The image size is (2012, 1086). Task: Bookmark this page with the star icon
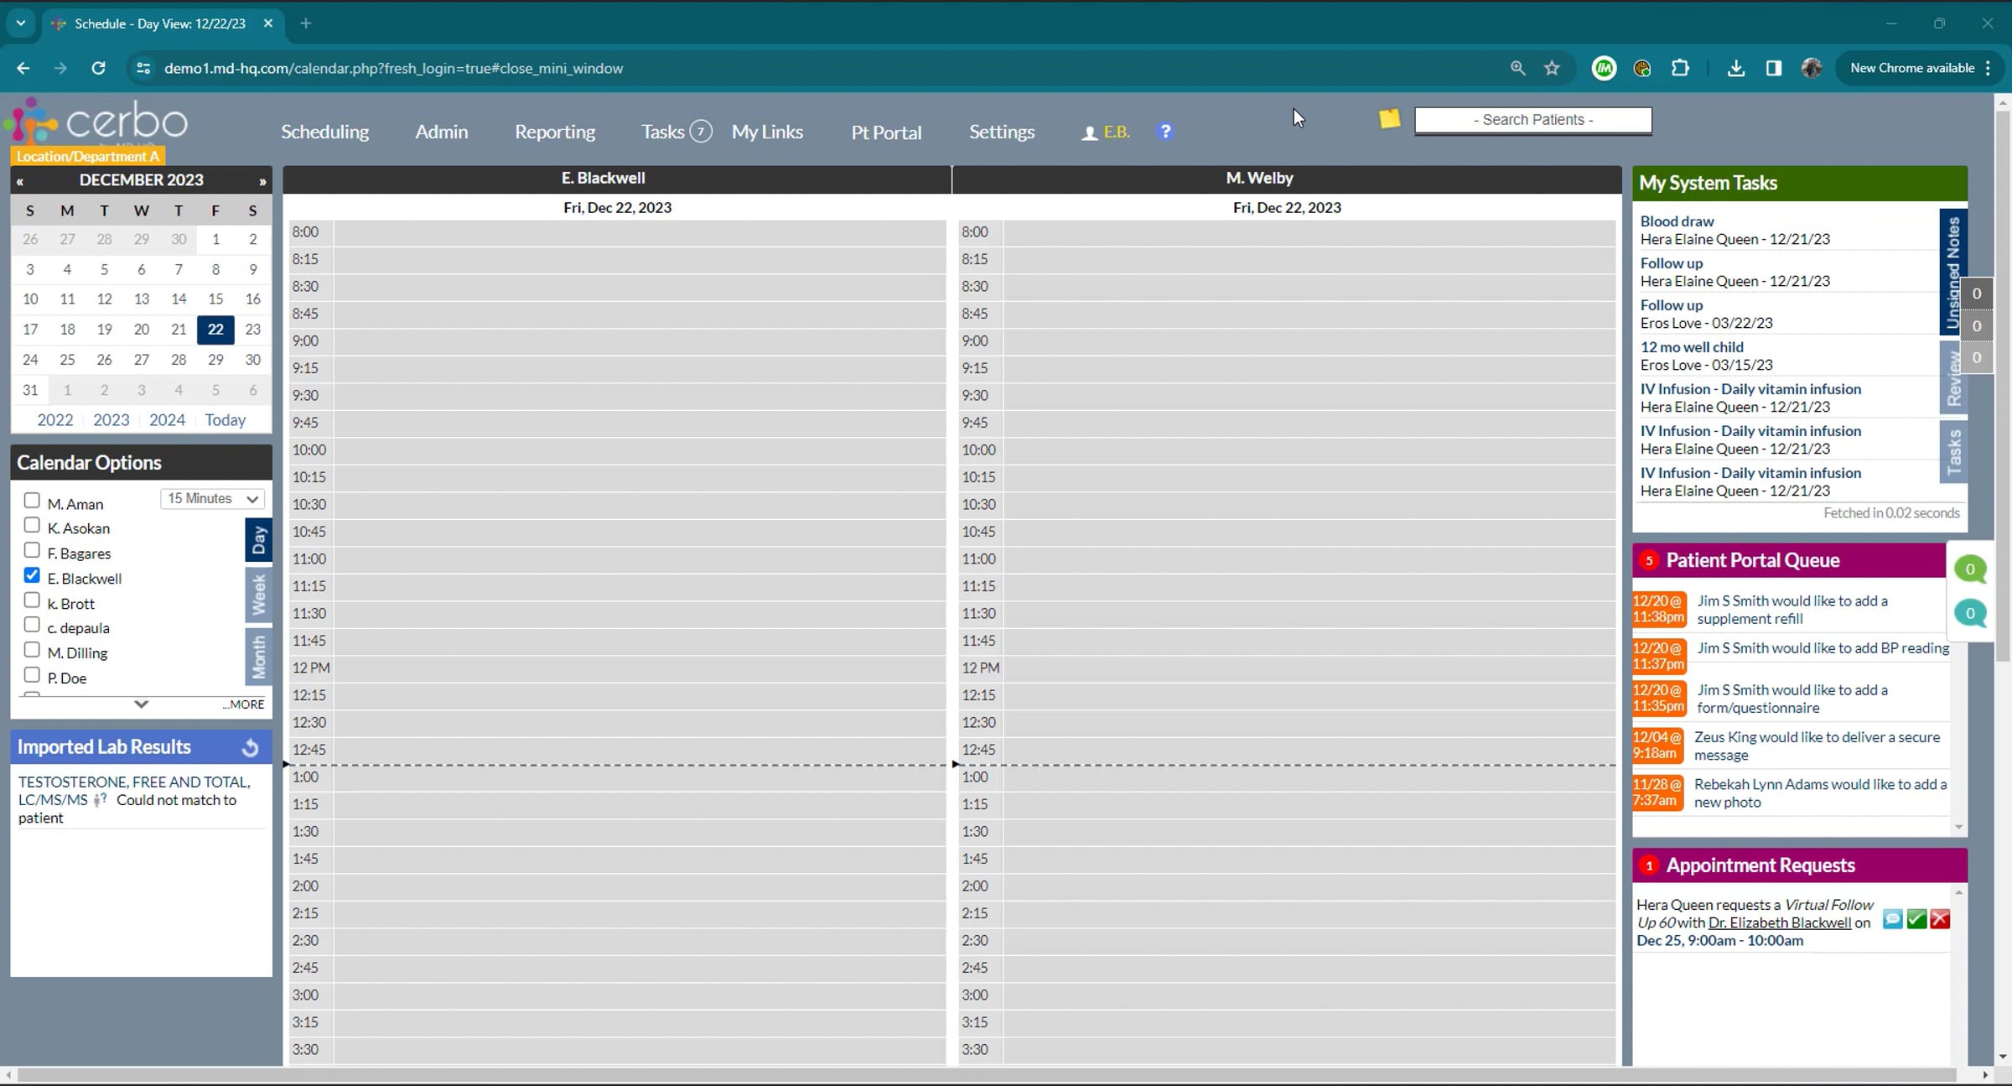(x=1552, y=68)
